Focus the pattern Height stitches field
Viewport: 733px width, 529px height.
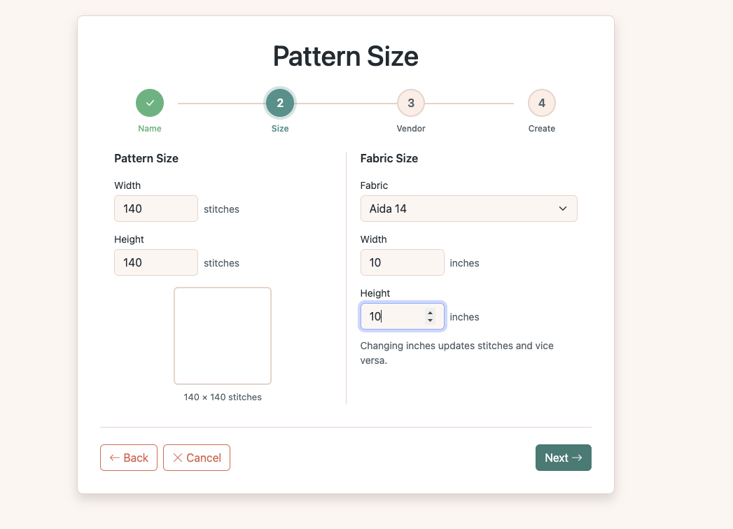(x=155, y=262)
